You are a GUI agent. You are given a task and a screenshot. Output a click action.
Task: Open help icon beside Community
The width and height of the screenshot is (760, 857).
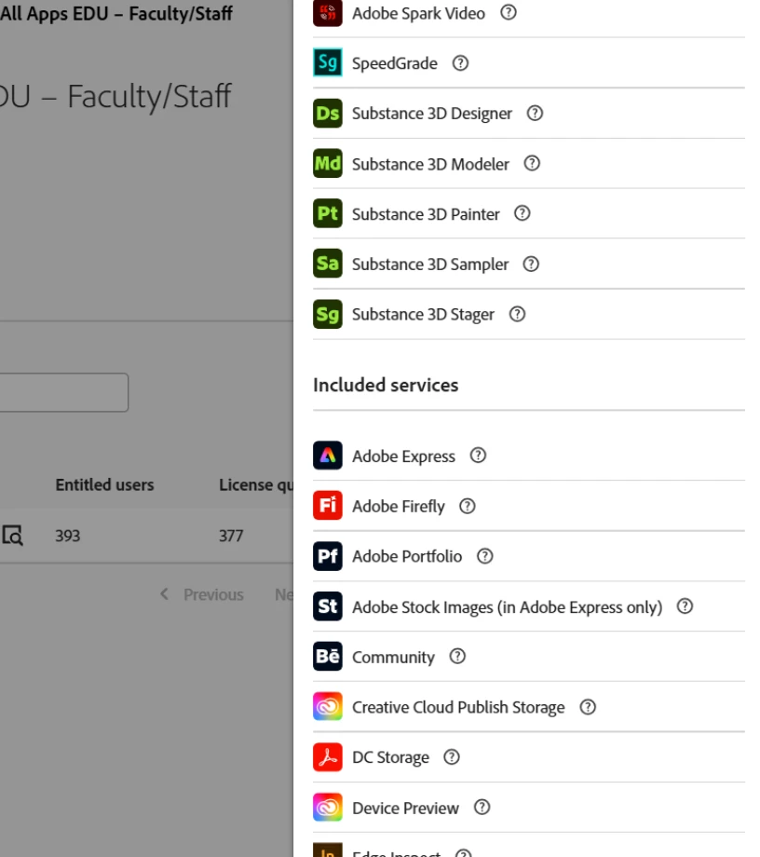(x=457, y=656)
